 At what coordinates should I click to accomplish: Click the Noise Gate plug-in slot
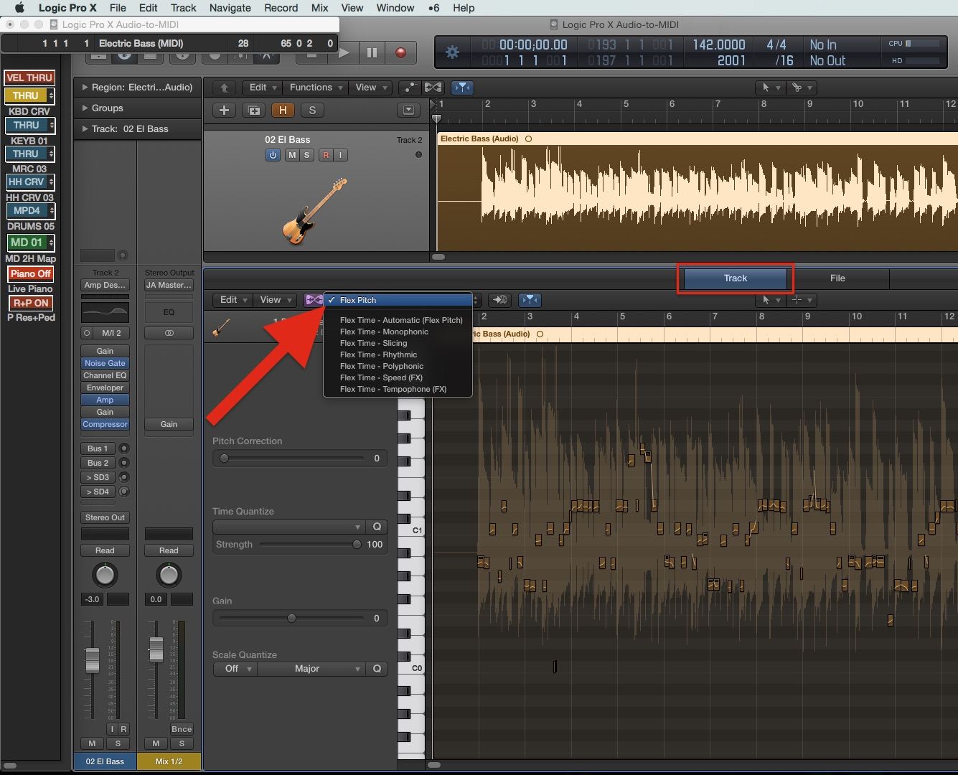coord(105,363)
